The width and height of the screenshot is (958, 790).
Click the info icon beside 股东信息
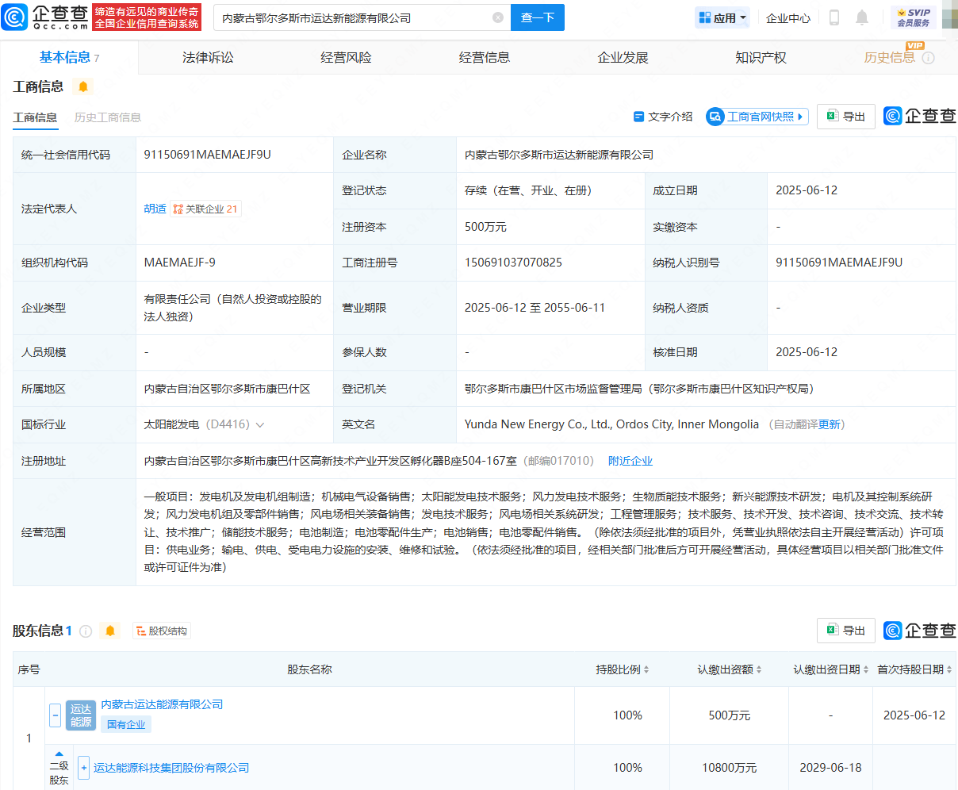click(x=86, y=631)
